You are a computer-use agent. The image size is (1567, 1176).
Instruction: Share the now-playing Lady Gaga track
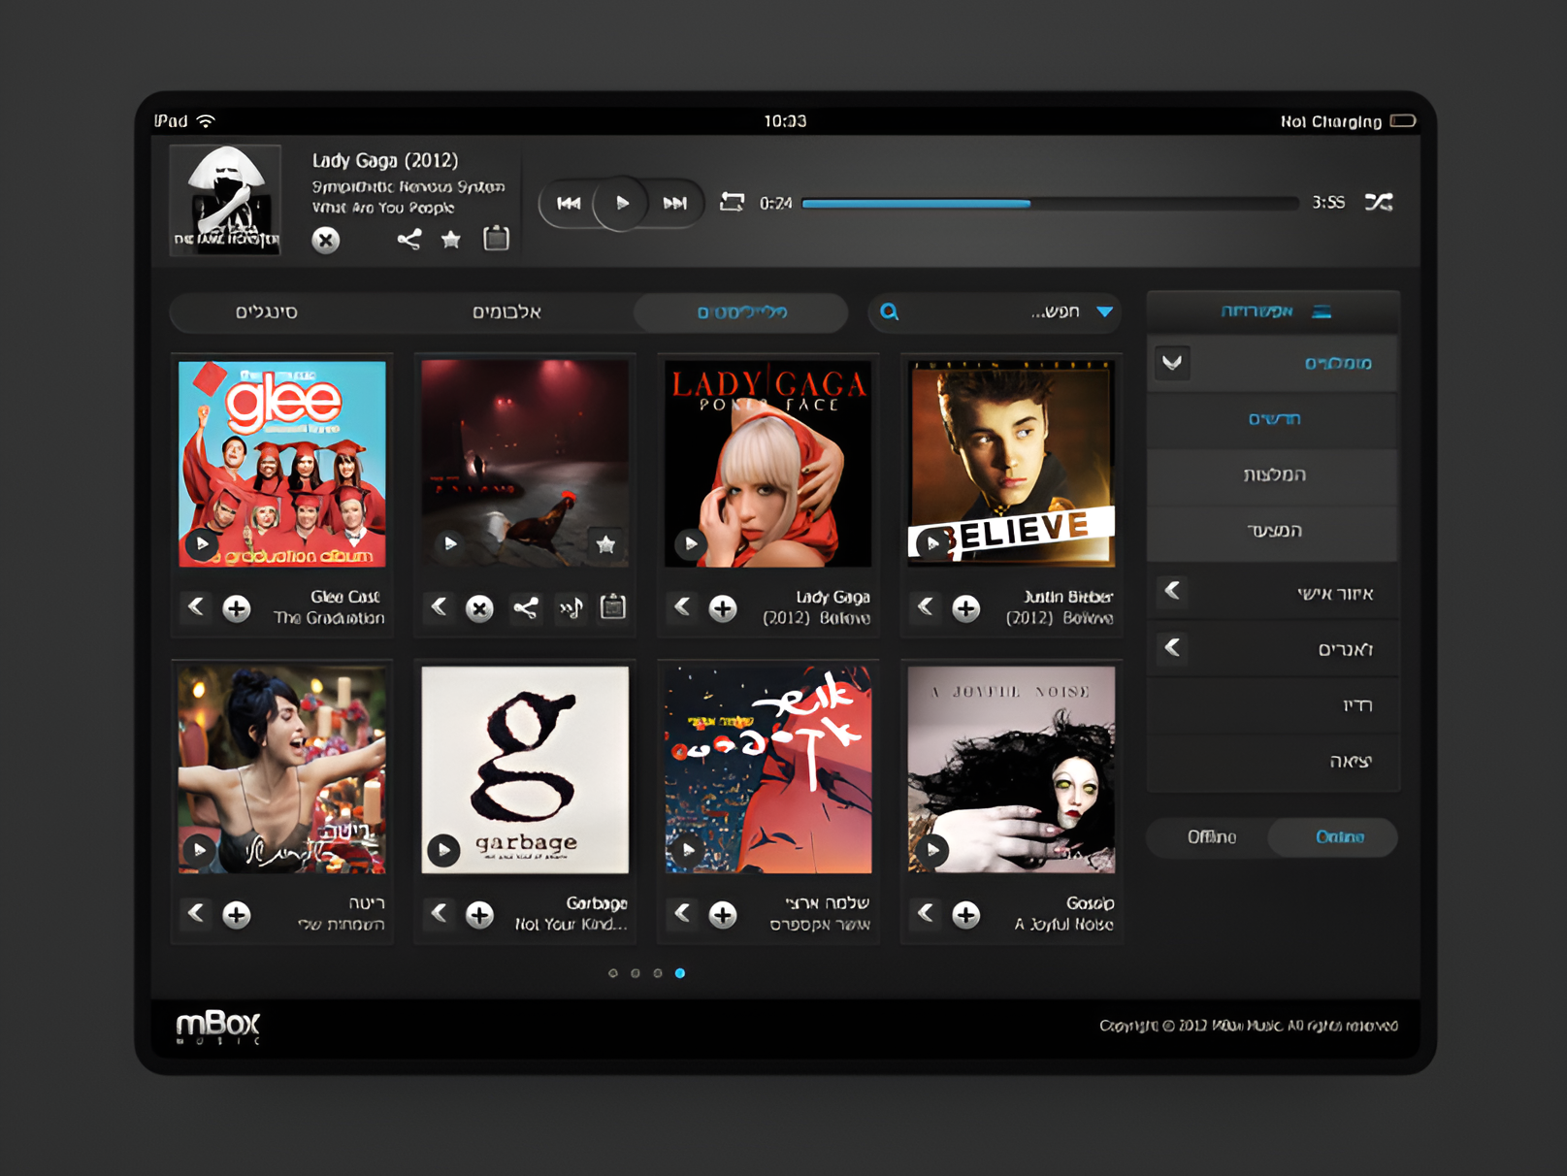coord(408,239)
